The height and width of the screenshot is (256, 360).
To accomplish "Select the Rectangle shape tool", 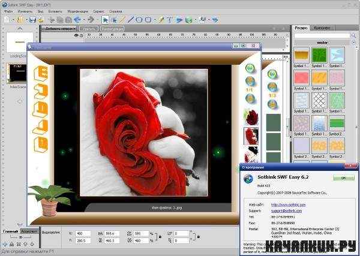I will point(148,20).
